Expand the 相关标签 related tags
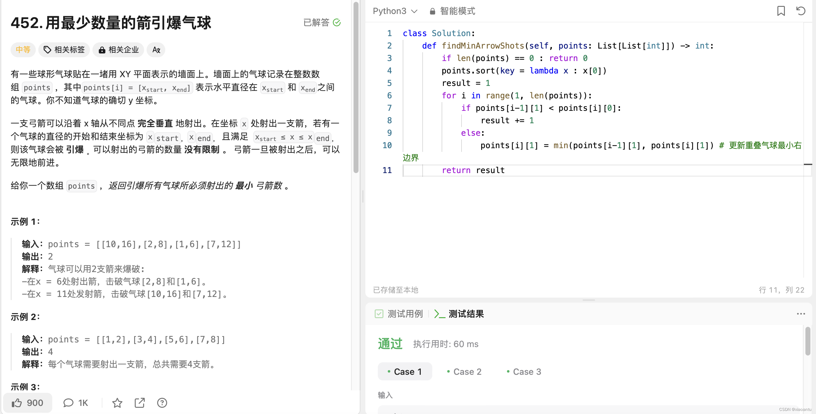Image resolution: width=816 pixels, height=414 pixels. click(x=64, y=50)
